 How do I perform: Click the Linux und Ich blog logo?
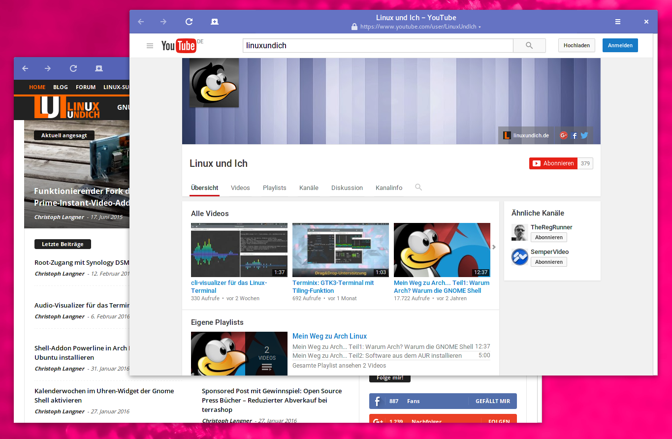67,107
